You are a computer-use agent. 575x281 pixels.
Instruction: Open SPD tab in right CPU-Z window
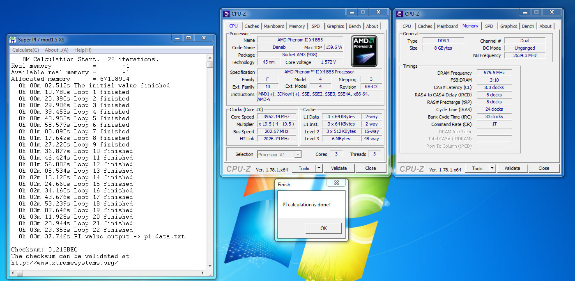489,26
